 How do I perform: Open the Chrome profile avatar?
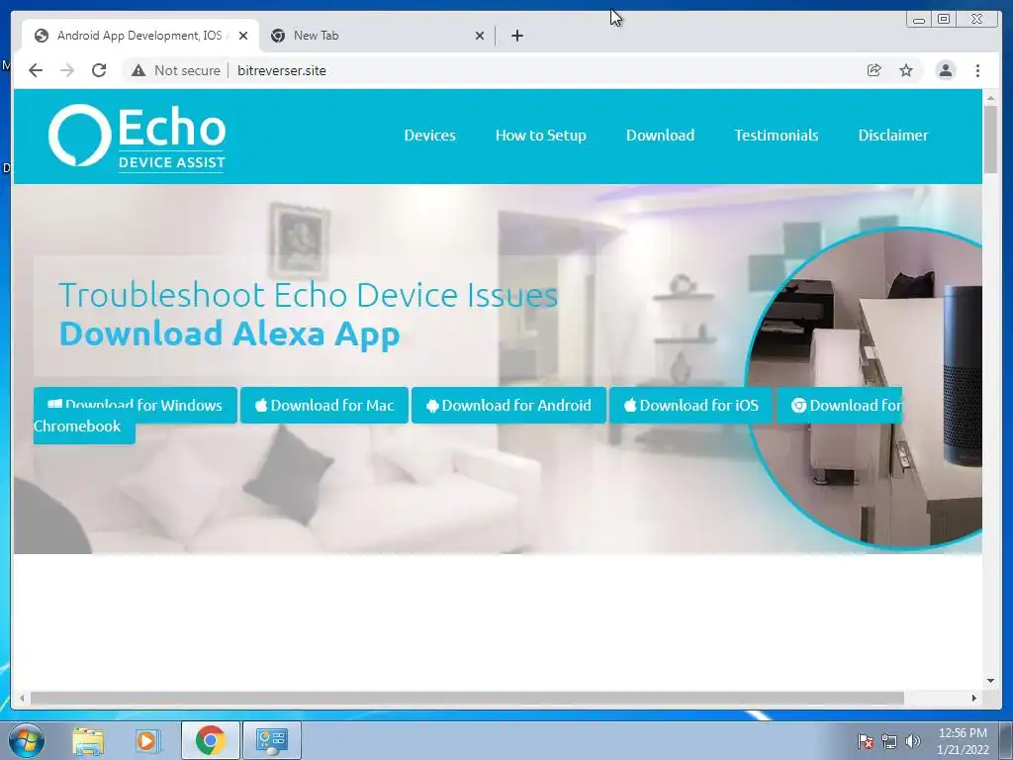point(945,70)
